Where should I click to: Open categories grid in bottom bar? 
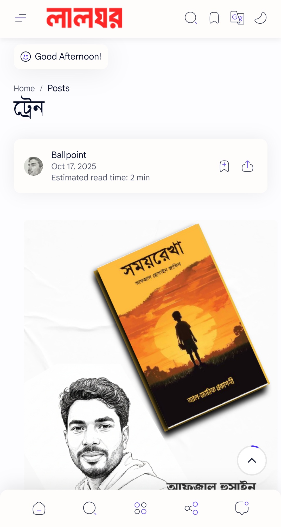(x=140, y=508)
